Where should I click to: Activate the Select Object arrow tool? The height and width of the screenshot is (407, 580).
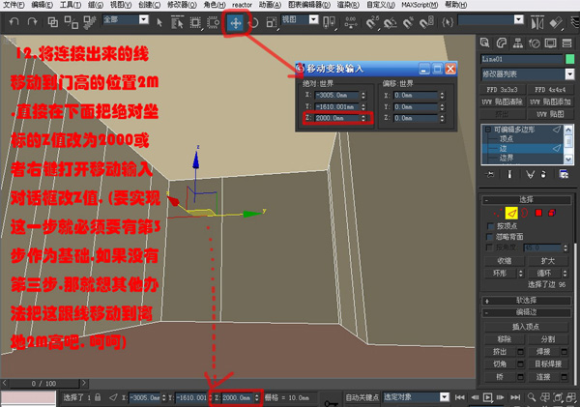point(159,22)
